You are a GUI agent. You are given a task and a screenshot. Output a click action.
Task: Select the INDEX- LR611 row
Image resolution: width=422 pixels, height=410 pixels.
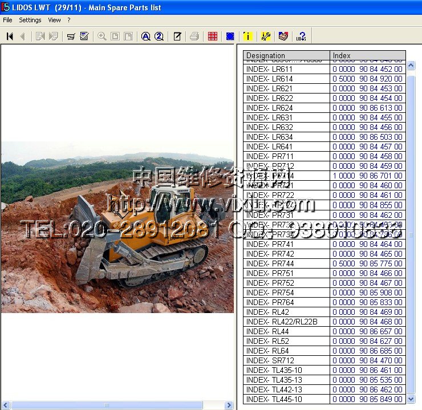click(x=286, y=69)
